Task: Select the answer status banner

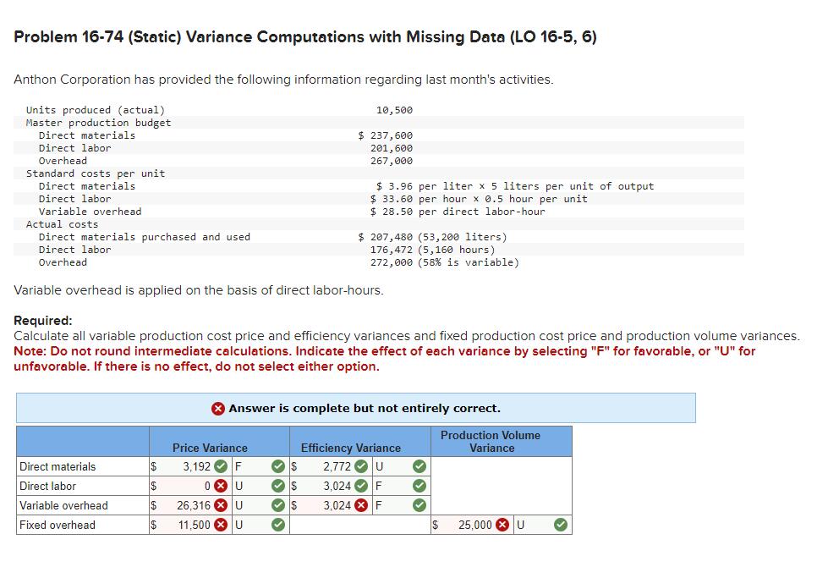Action: click(355, 408)
